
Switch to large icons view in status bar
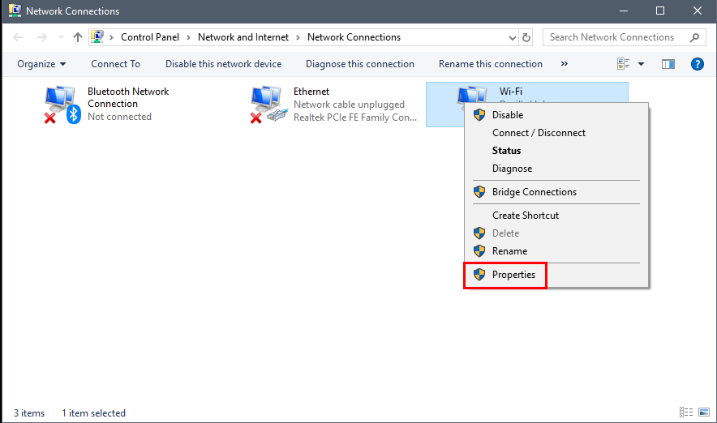tap(704, 412)
